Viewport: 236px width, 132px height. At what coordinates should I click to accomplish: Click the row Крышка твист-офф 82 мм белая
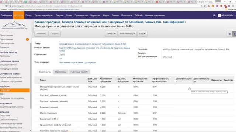[x=134, y=125]
